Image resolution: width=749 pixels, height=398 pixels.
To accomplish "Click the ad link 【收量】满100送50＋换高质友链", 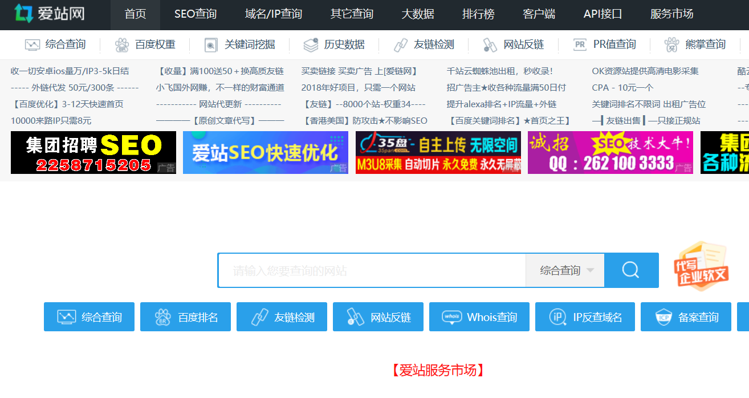I will [220, 71].
